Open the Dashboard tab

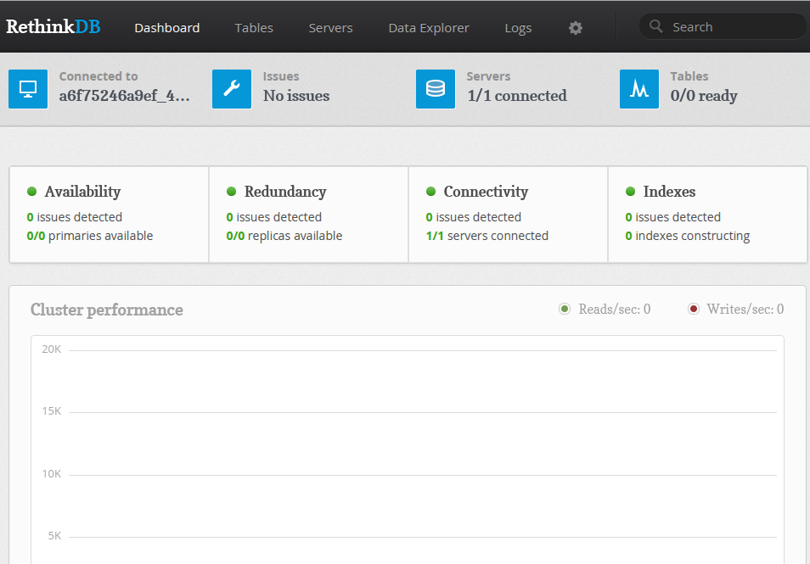click(x=167, y=28)
